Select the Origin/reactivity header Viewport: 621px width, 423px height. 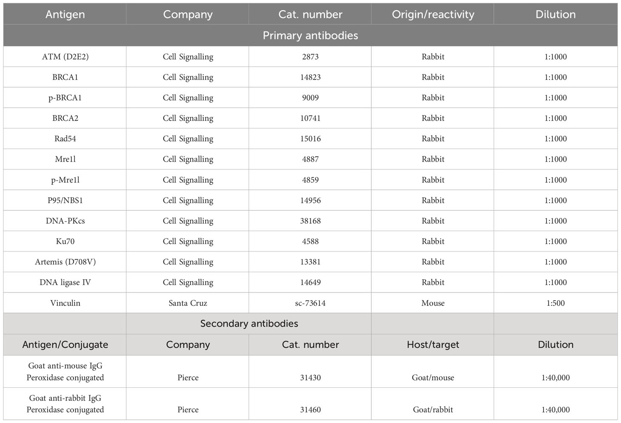433,14
